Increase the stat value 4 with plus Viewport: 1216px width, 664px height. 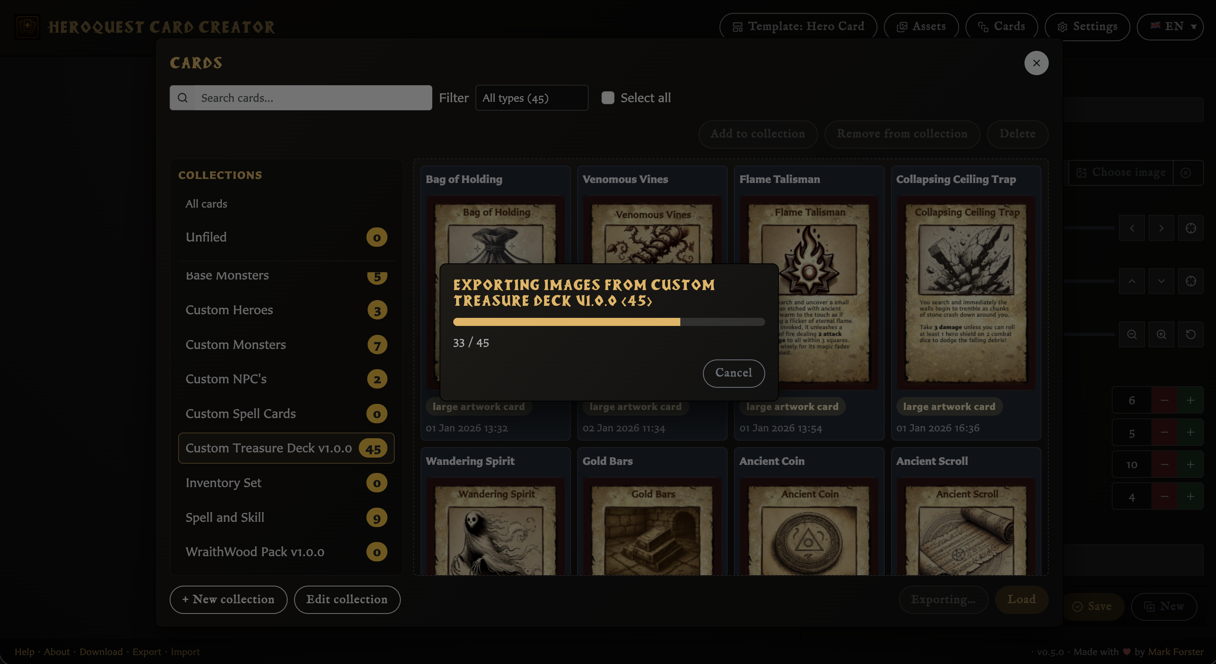point(1191,496)
